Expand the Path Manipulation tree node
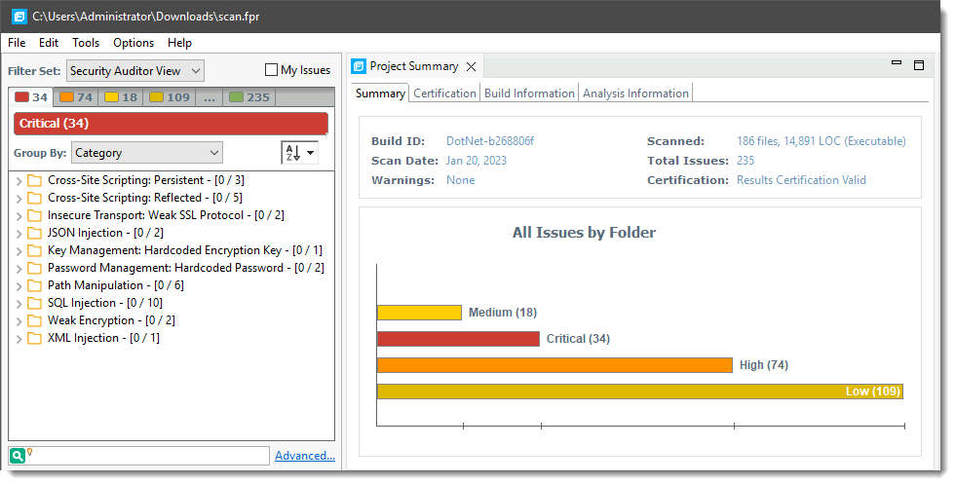Viewport: 955px width, 485px height. pos(19,285)
